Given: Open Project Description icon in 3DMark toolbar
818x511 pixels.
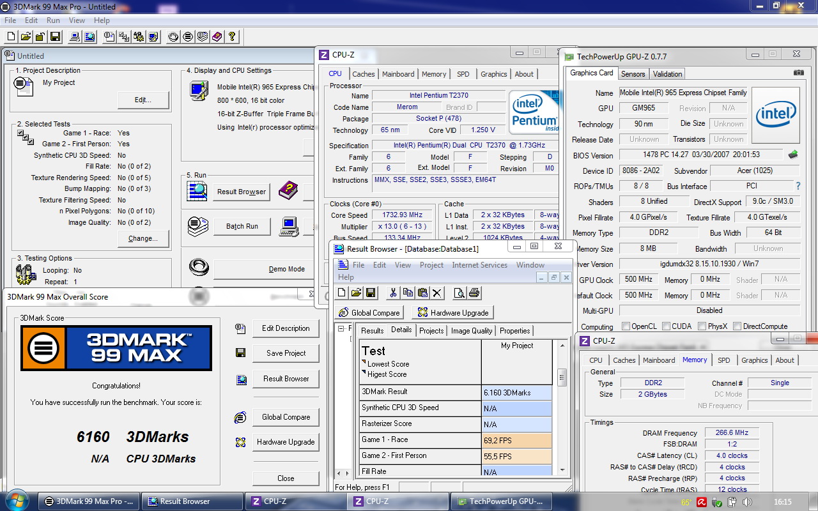Looking at the screenshot, I should tap(109, 37).
